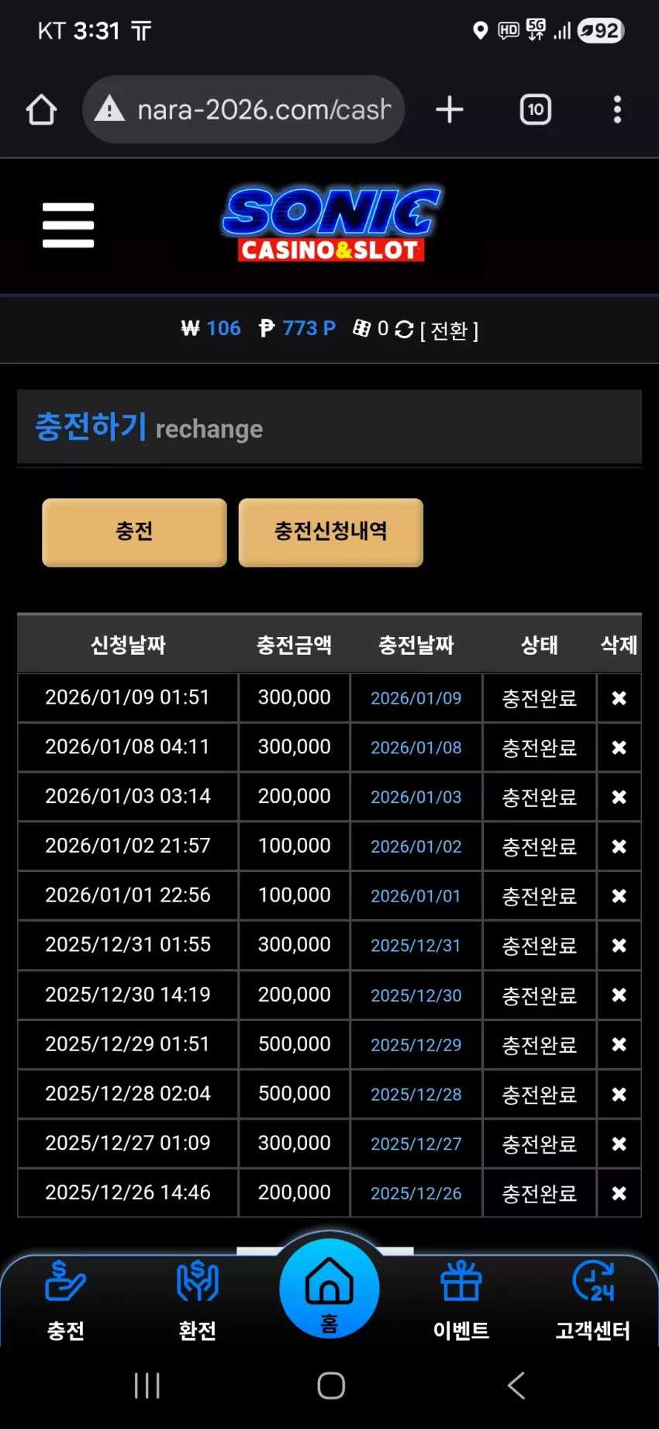Screen dimensions: 659x1429
Task: Open browser three-dot options menu
Action: tap(617, 109)
